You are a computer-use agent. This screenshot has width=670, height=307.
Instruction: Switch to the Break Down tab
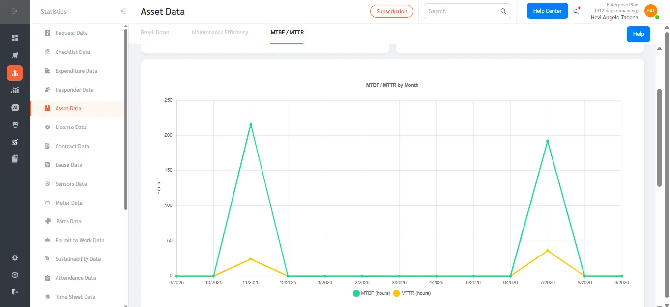(x=155, y=32)
